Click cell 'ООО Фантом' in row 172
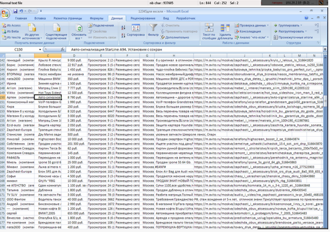330x232 pixels. pos(20,199)
